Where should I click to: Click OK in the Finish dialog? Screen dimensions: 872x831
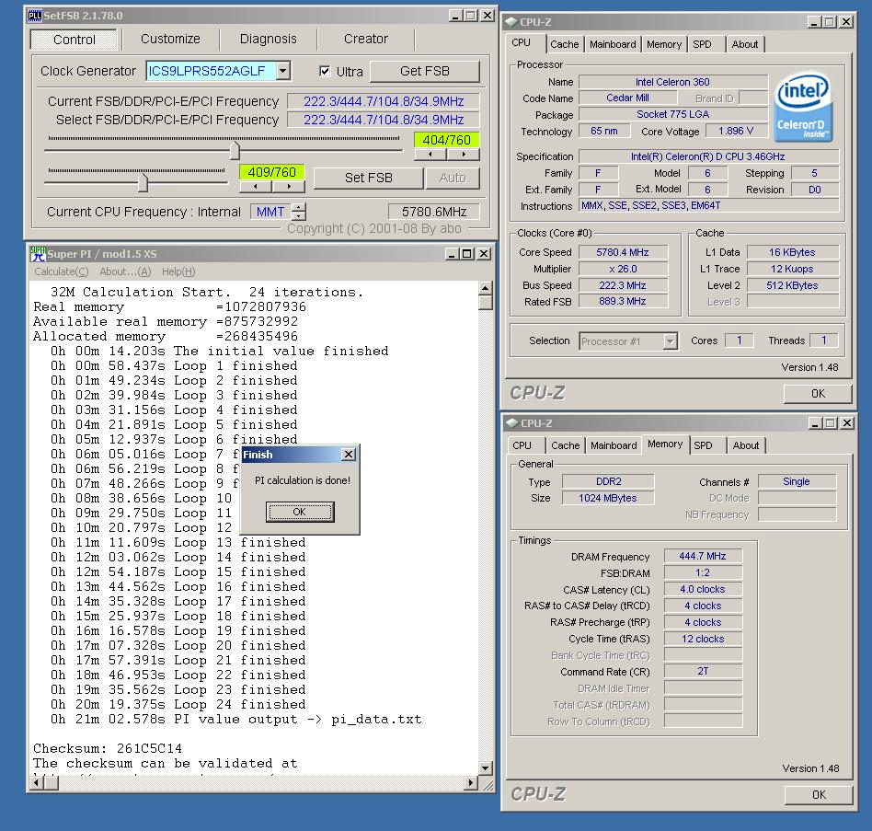tap(300, 512)
